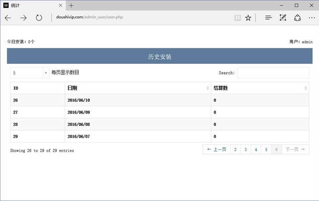Go to pagination page 2
This screenshot has height=201, width=319.
tap(236, 149)
